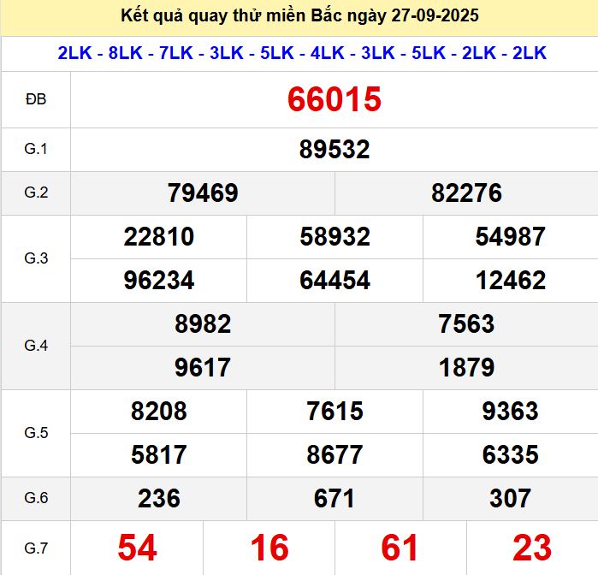Click G.3 number 22810

(x=159, y=237)
